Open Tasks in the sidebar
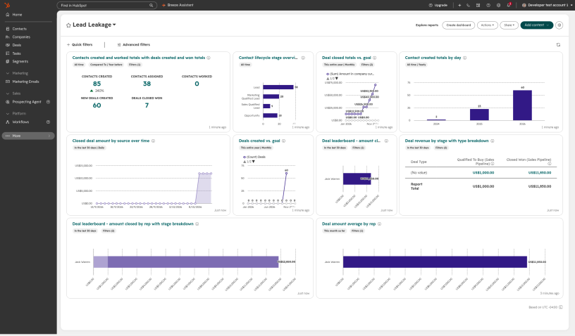The width and height of the screenshot is (575, 336). click(16, 53)
